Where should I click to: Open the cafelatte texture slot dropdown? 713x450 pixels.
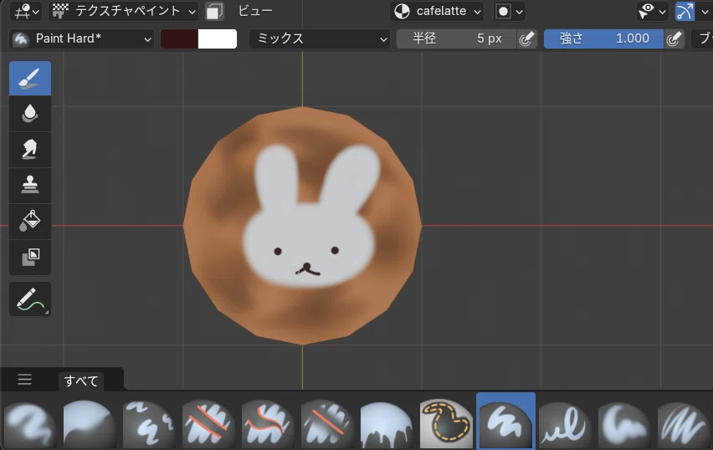437,12
